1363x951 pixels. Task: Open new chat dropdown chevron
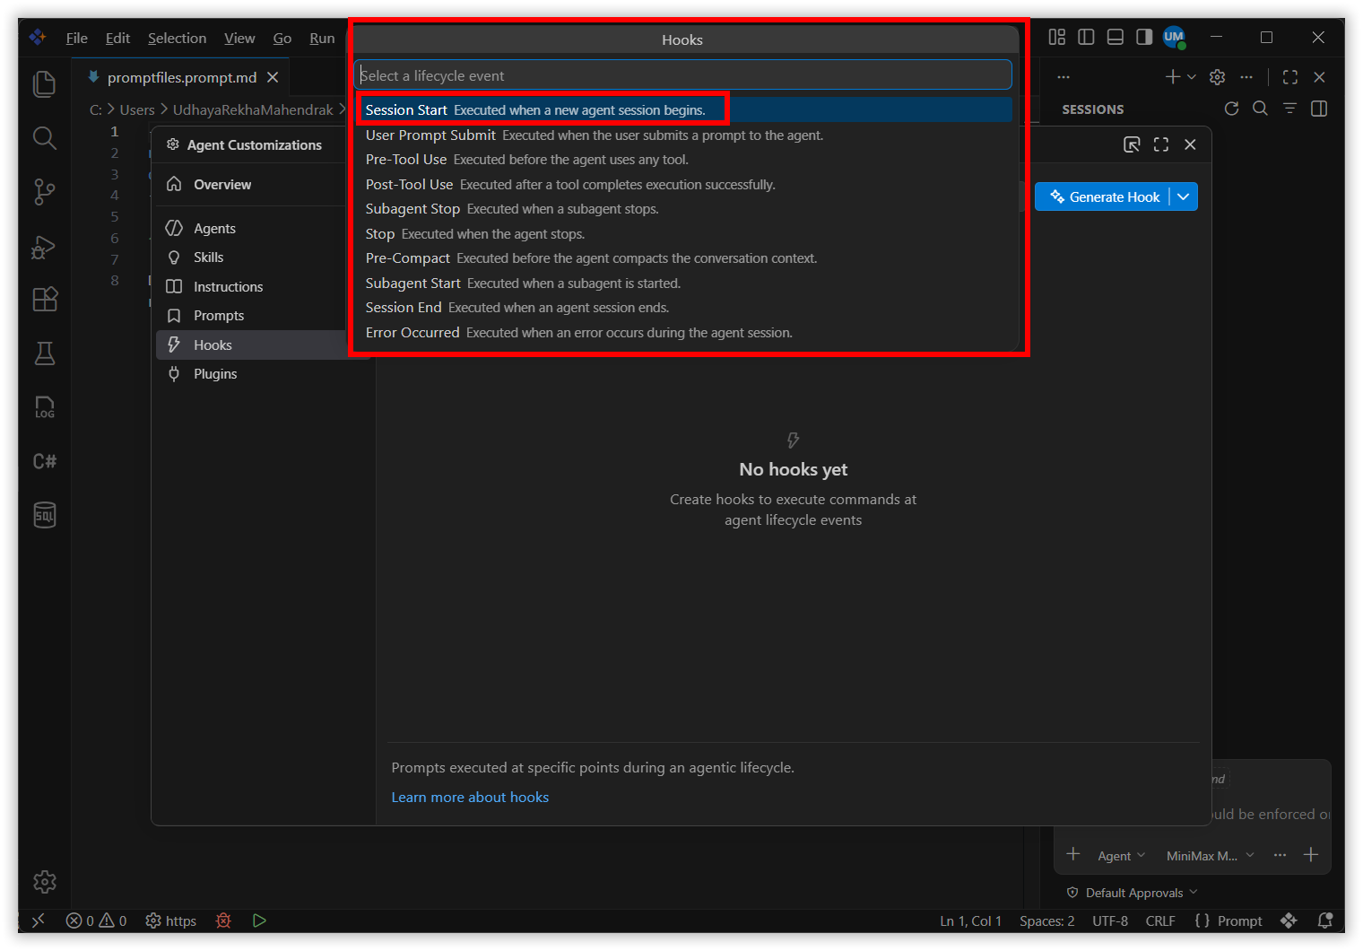1192,77
